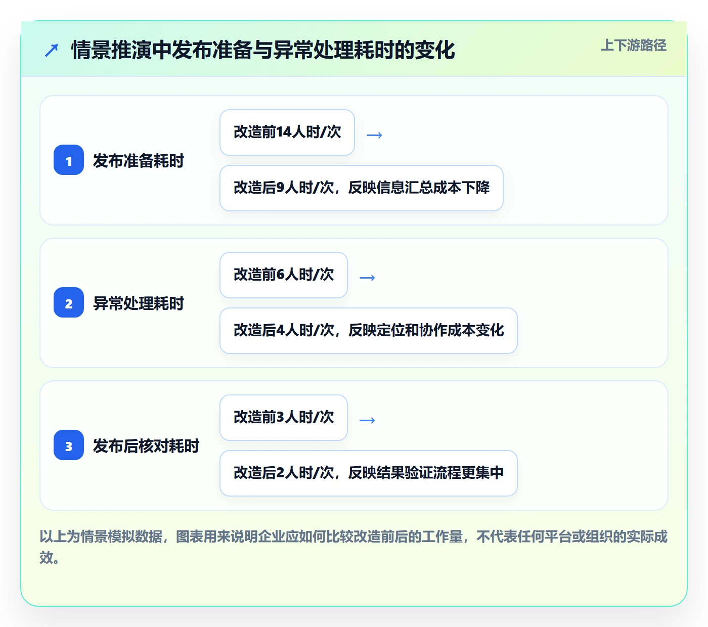Click the 改造后9人时/次 chip about 信息汇总成本下降
The height and width of the screenshot is (627, 708).
tap(362, 188)
